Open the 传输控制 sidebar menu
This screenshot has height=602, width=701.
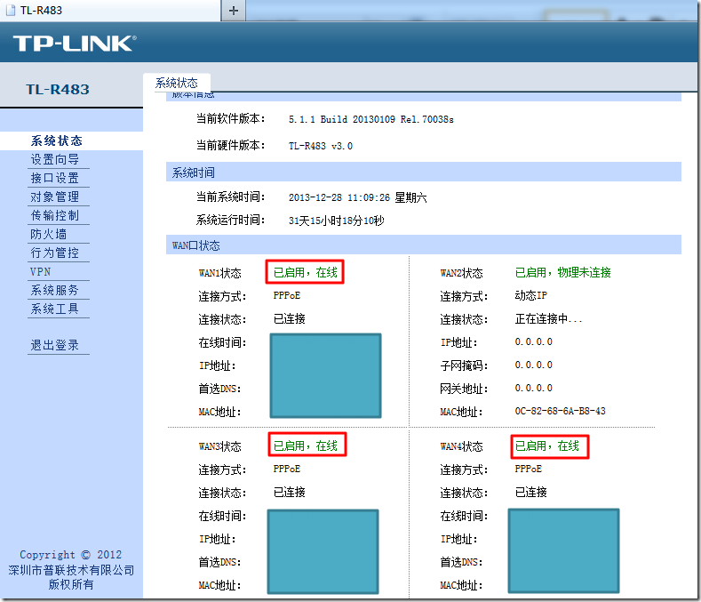[x=54, y=215]
